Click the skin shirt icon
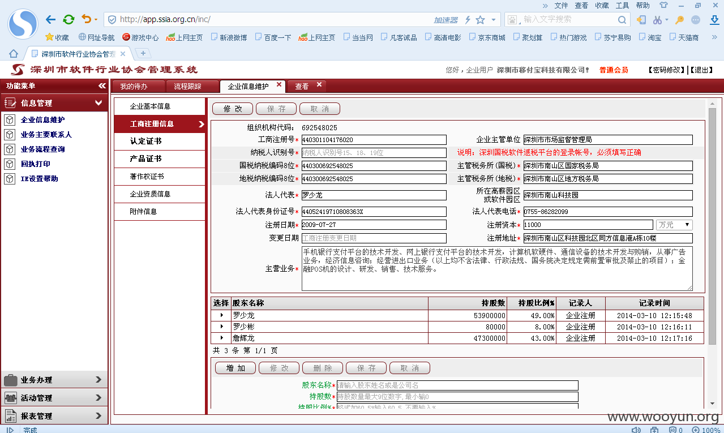This screenshot has height=433, width=724. [x=663, y=5]
